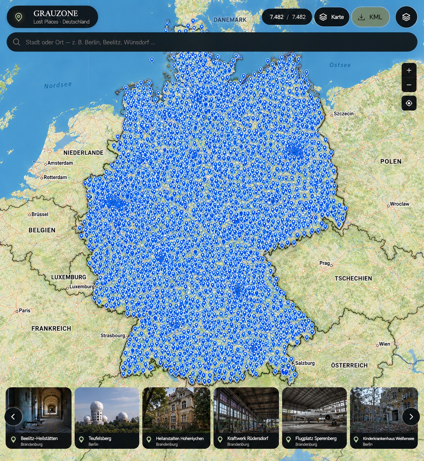This screenshot has width=424, height=461.
Task: Go to previous places with left arrow
Action: (x=13, y=417)
